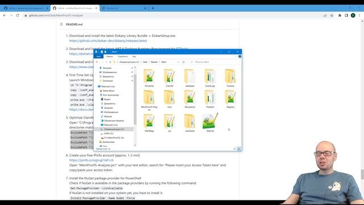The image size is (364, 205).
Task: Open the Prefetch folder
Action: (x=210, y=99)
